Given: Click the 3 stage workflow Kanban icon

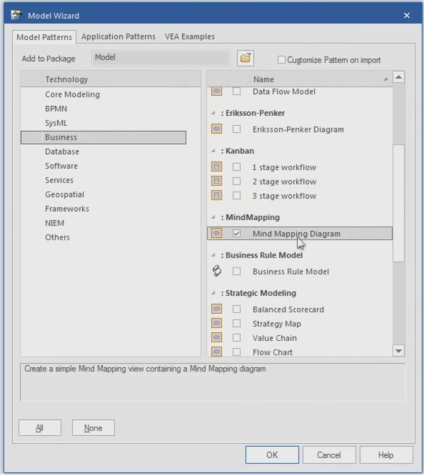Looking at the screenshot, I should [x=216, y=196].
